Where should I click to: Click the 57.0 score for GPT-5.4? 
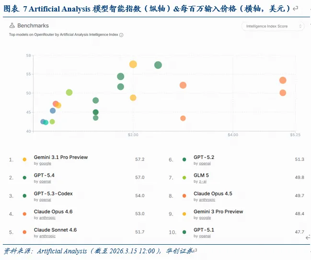(x=140, y=178)
